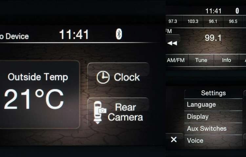Tap the 99.1 frequency display

tap(213, 38)
